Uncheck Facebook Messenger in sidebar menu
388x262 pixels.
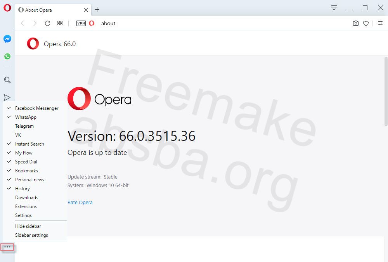[35, 108]
